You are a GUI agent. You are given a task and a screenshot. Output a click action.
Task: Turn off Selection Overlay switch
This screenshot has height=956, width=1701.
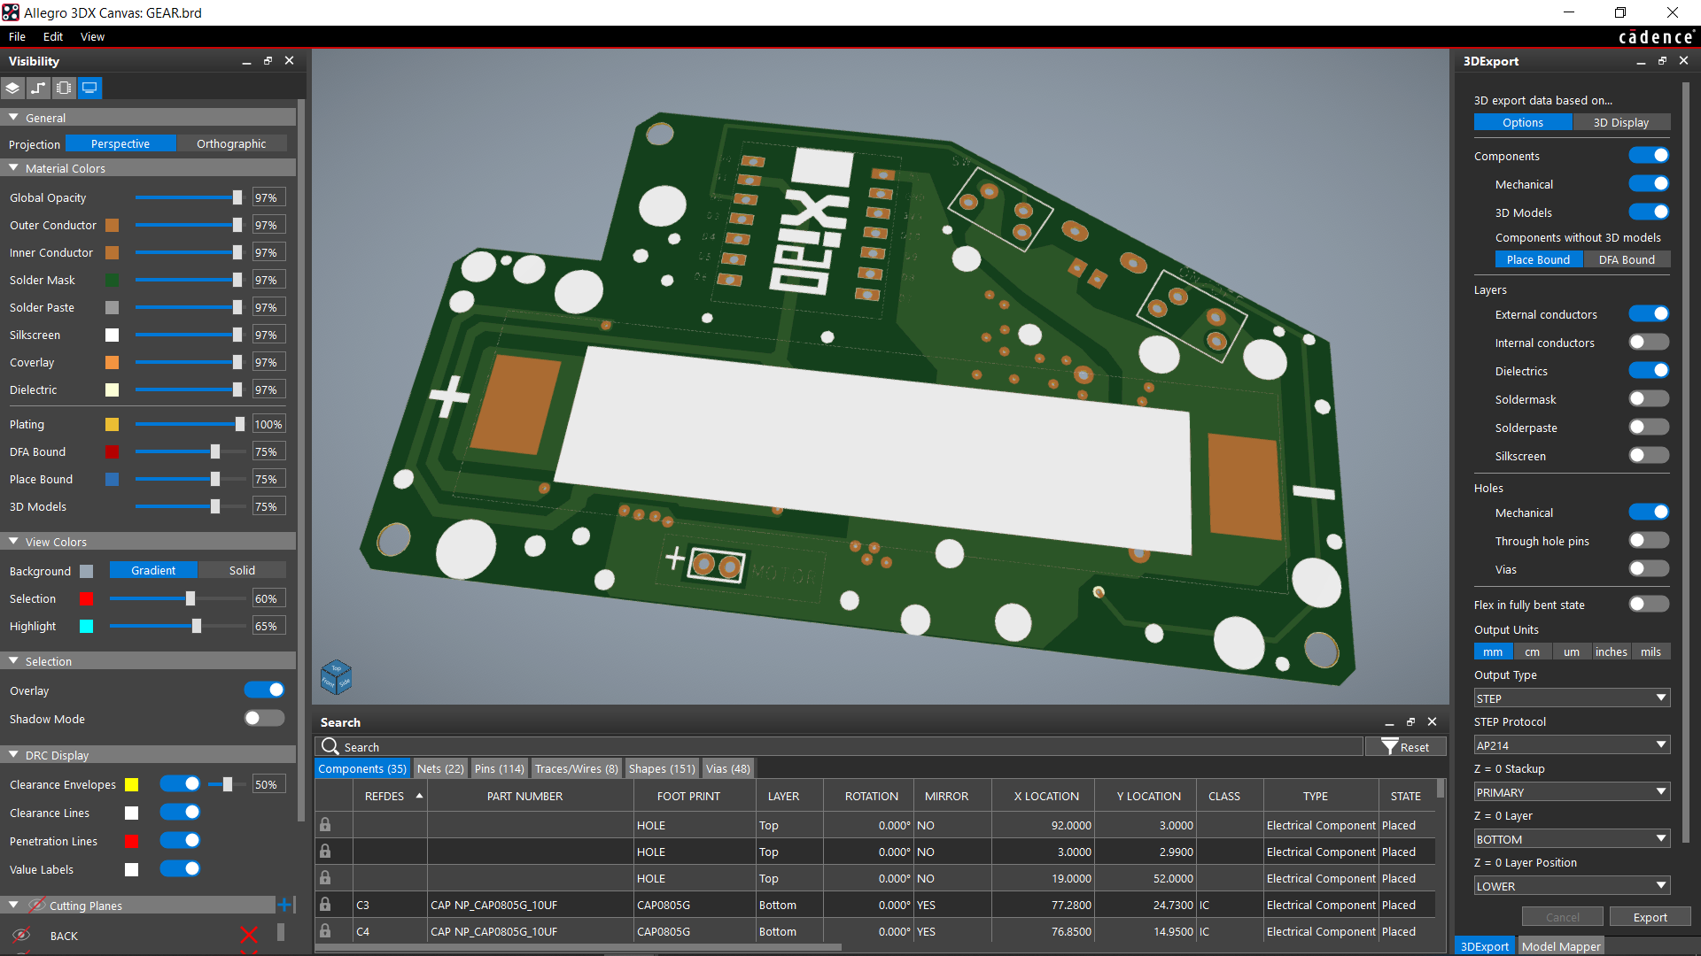tap(264, 690)
